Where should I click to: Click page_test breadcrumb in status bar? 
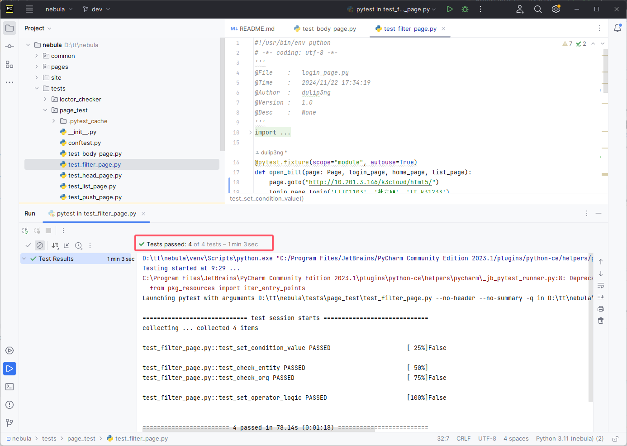[x=81, y=439]
